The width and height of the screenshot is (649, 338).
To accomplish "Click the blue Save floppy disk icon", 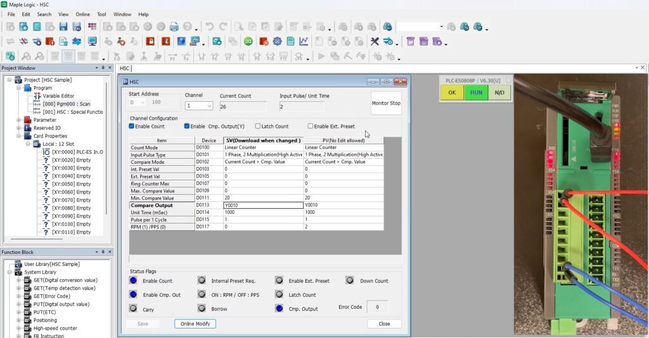I will (x=63, y=27).
